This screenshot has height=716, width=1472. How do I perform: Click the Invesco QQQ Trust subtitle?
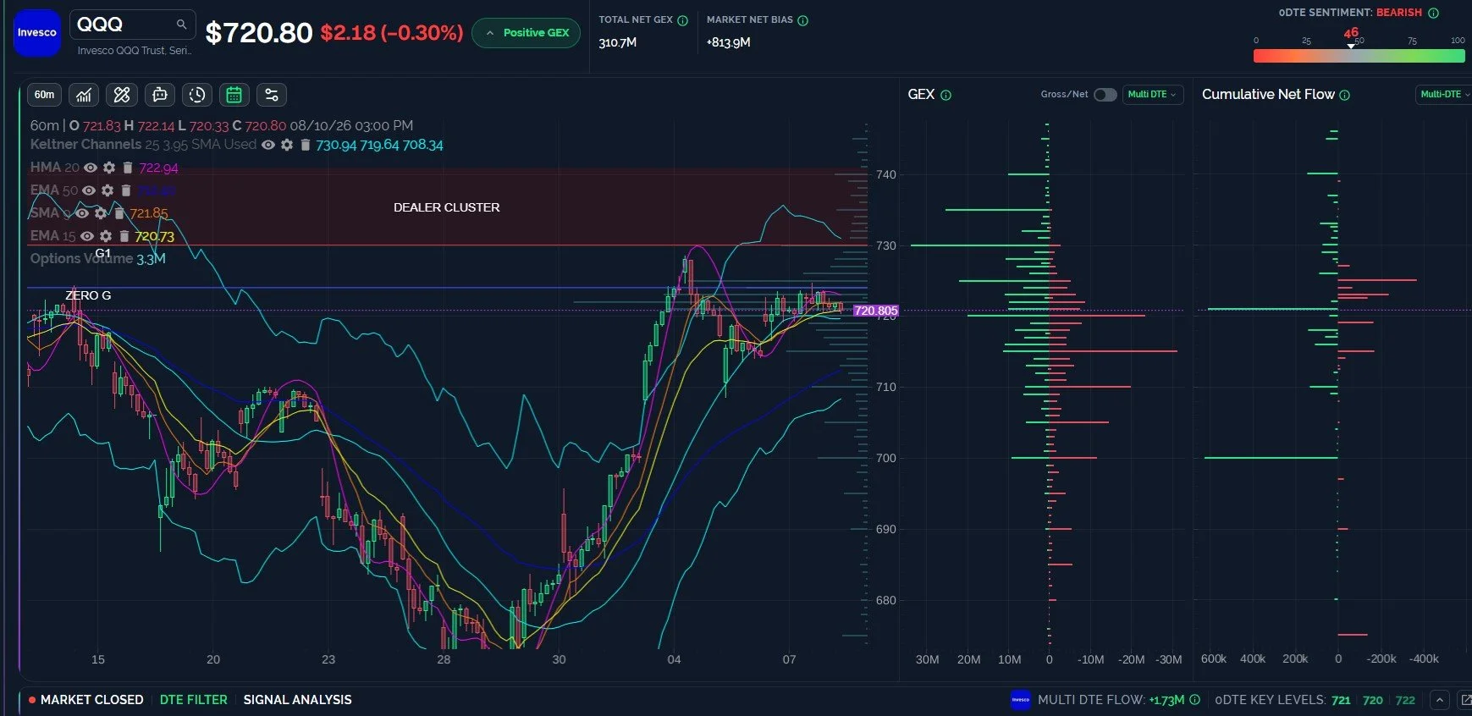(x=135, y=51)
